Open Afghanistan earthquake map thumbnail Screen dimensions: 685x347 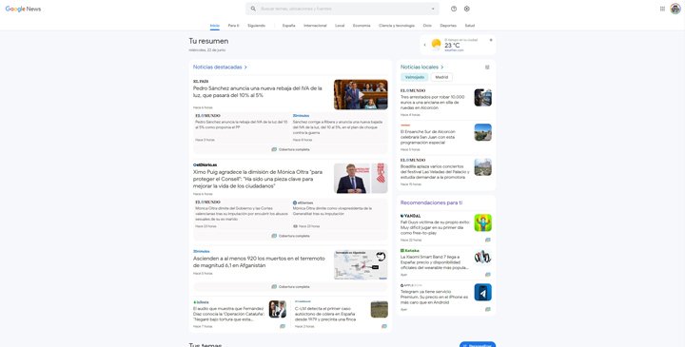pyautogui.click(x=361, y=264)
